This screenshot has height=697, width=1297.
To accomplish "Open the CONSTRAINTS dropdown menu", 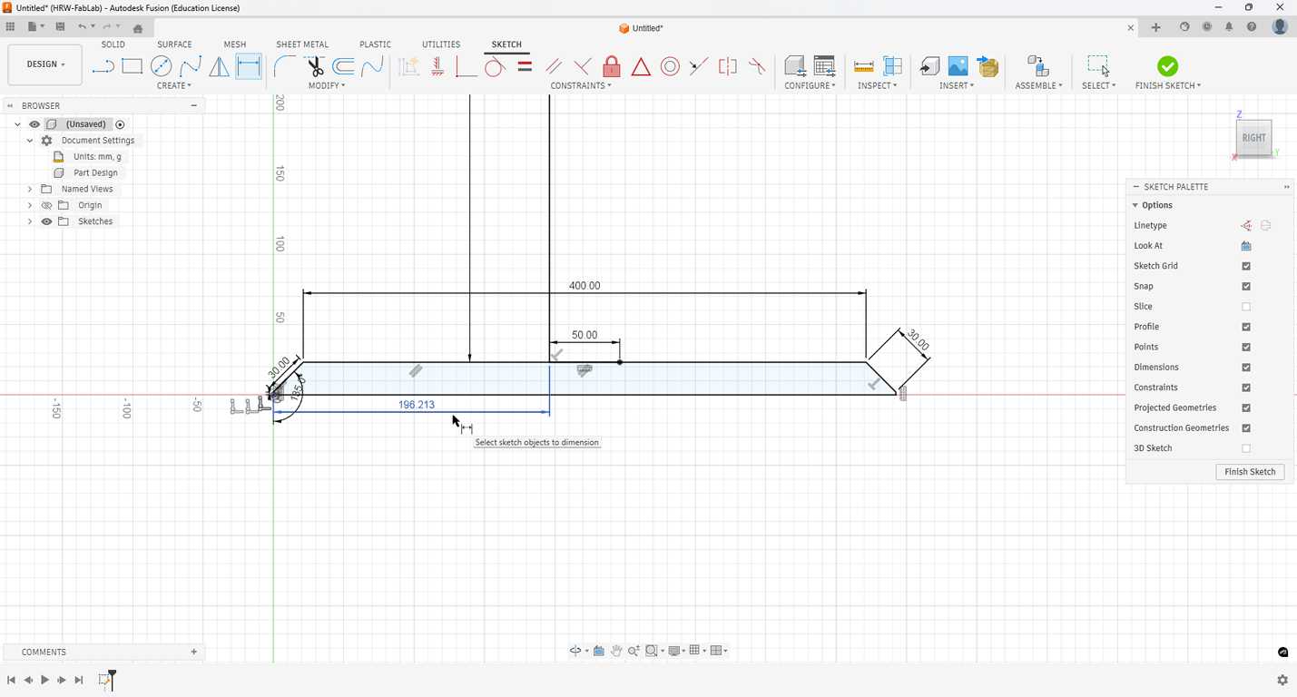I will pos(581,85).
